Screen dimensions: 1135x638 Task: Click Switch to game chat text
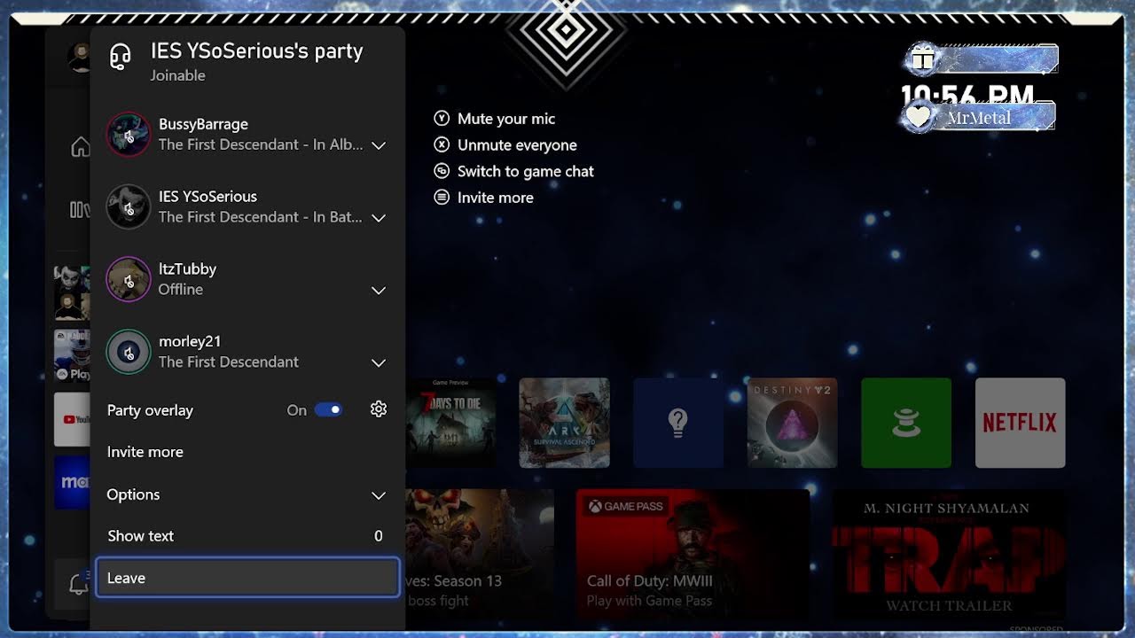tap(526, 171)
